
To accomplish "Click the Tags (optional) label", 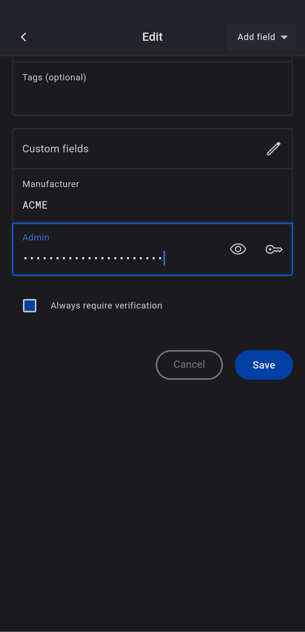I will (x=54, y=77).
